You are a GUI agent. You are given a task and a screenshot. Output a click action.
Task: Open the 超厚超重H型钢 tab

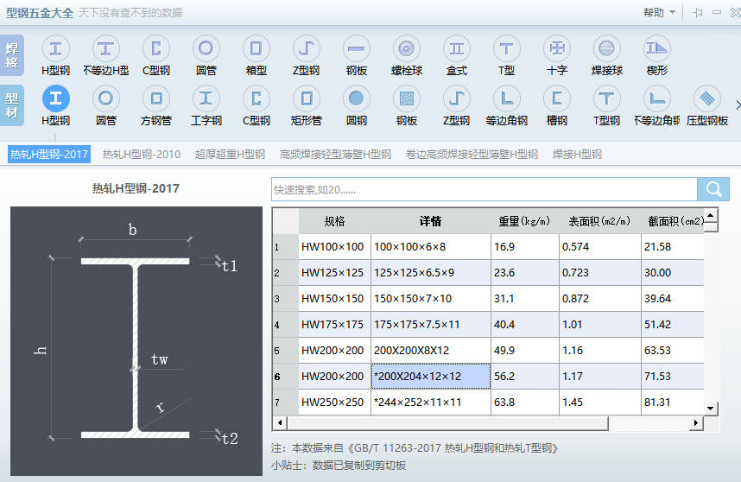click(230, 154)
